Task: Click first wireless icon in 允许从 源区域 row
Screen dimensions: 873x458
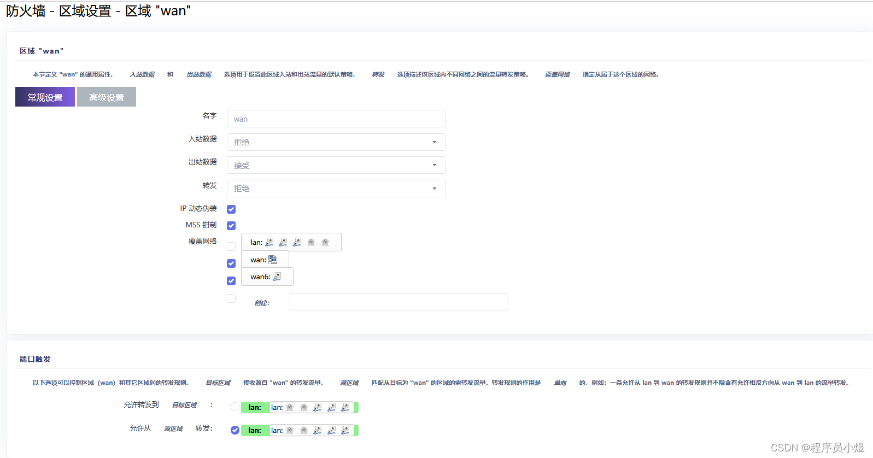Action: pos(290,430)
